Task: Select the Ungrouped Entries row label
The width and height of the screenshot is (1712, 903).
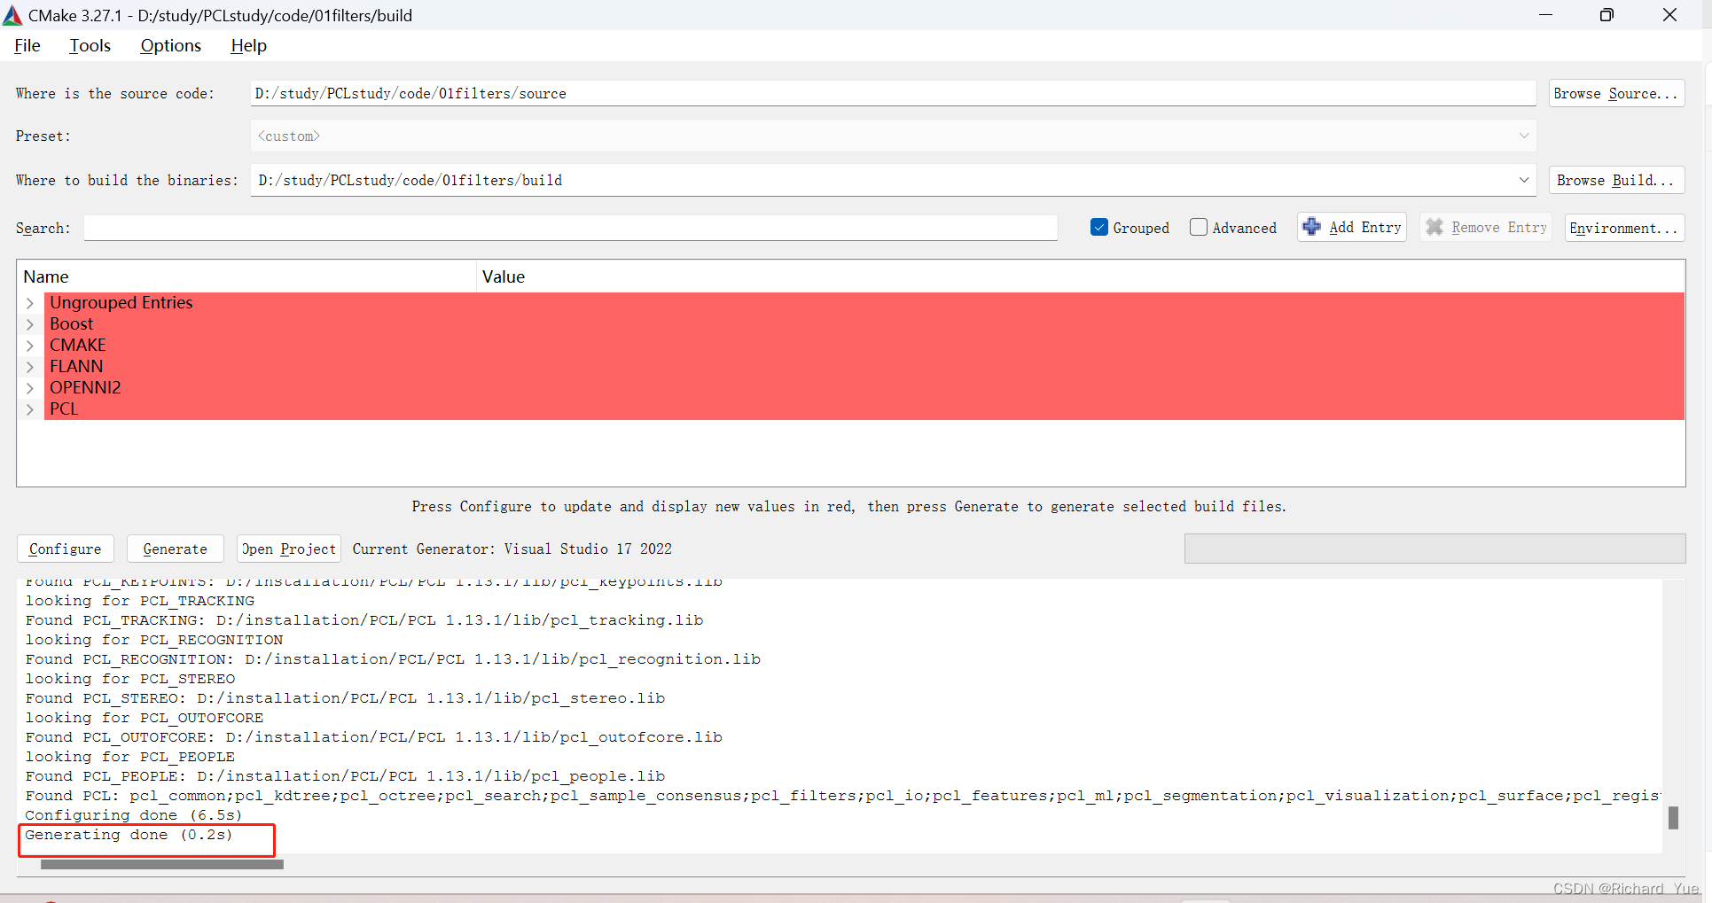Action: pos(121,303)
